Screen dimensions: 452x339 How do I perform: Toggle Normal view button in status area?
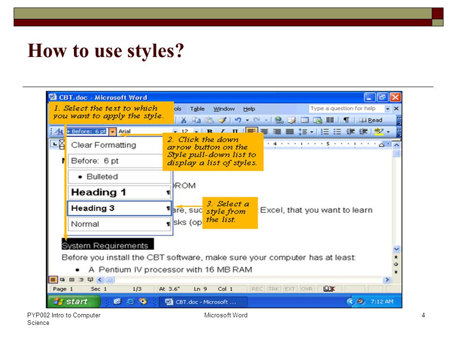click(53, 279)
